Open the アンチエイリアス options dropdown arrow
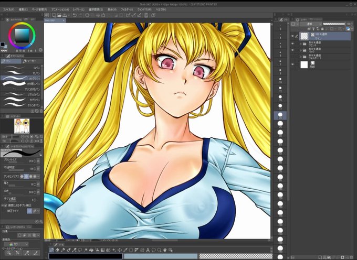The height and width of the screenshot is (260, 357). coord(38,176)
